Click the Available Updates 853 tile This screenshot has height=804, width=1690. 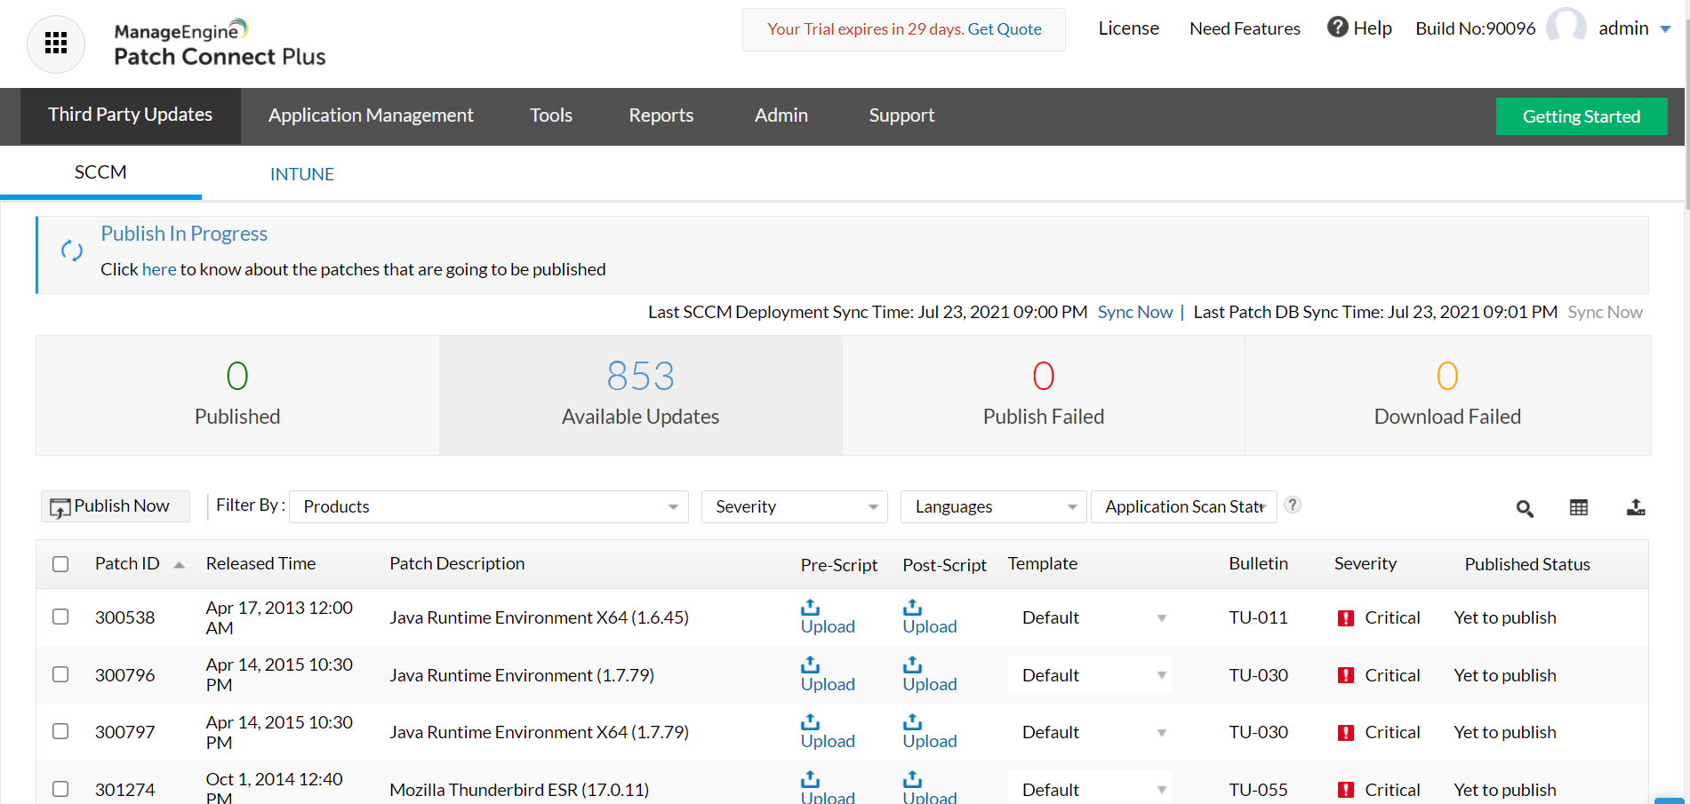[x=640, y=395]
